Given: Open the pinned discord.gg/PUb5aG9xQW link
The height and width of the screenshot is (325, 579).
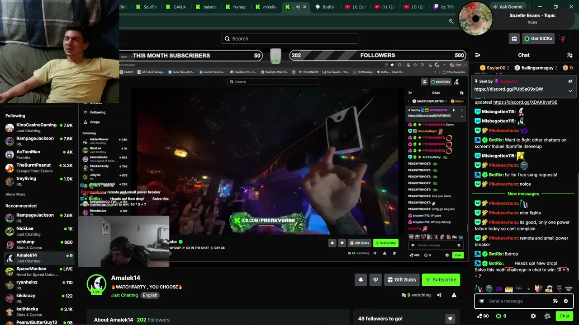Looking at the screenshot, I should click(x=508, y=89).
